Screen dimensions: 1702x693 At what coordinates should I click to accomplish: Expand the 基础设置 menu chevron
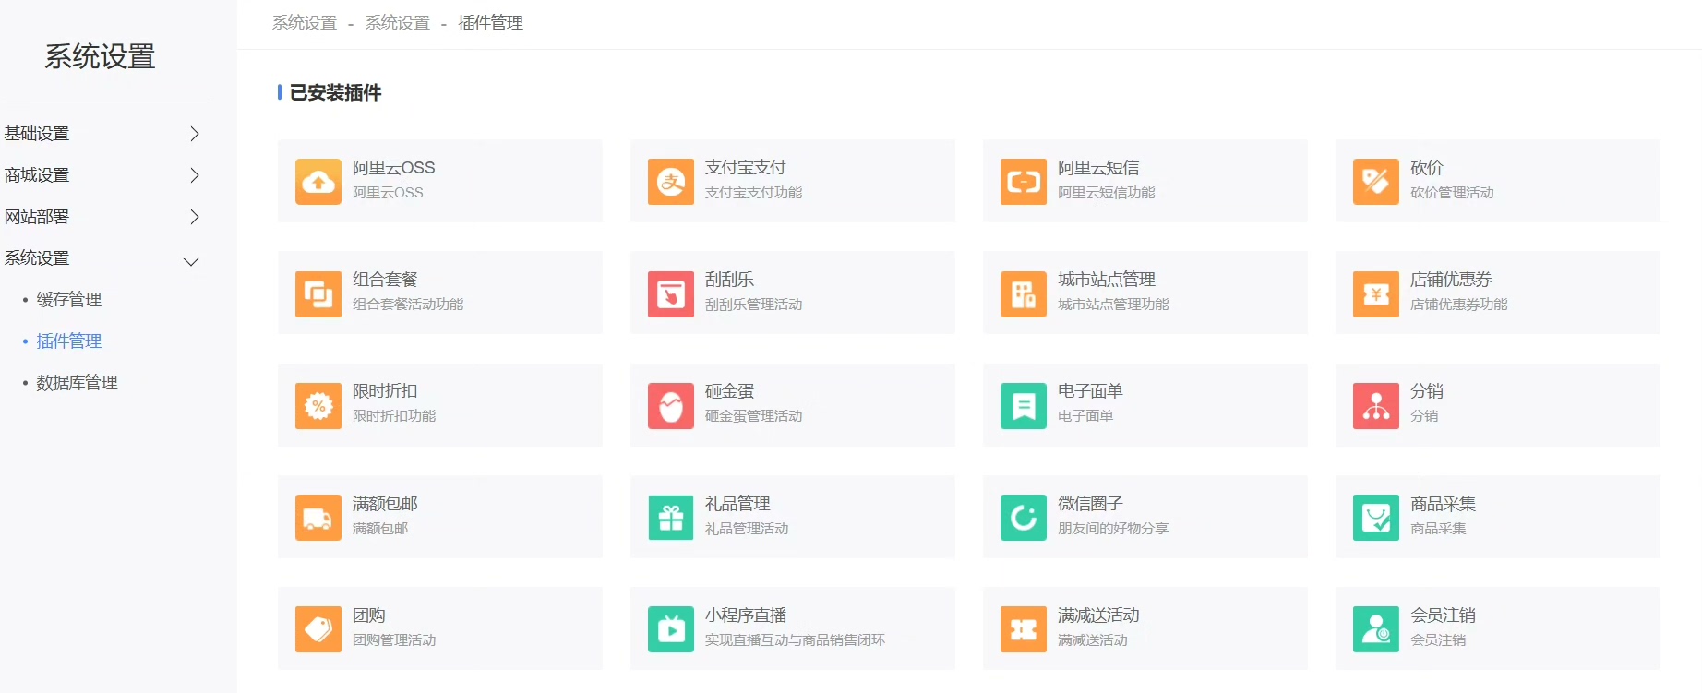tap(194, 134)
